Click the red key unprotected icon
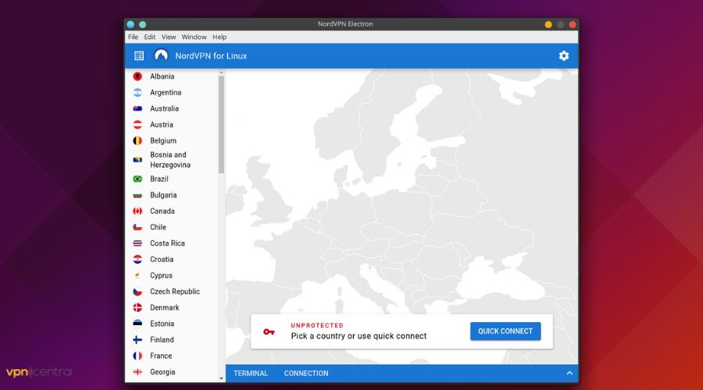The height and width of the screenshot is (390, 703). click(x=269, y=331)
